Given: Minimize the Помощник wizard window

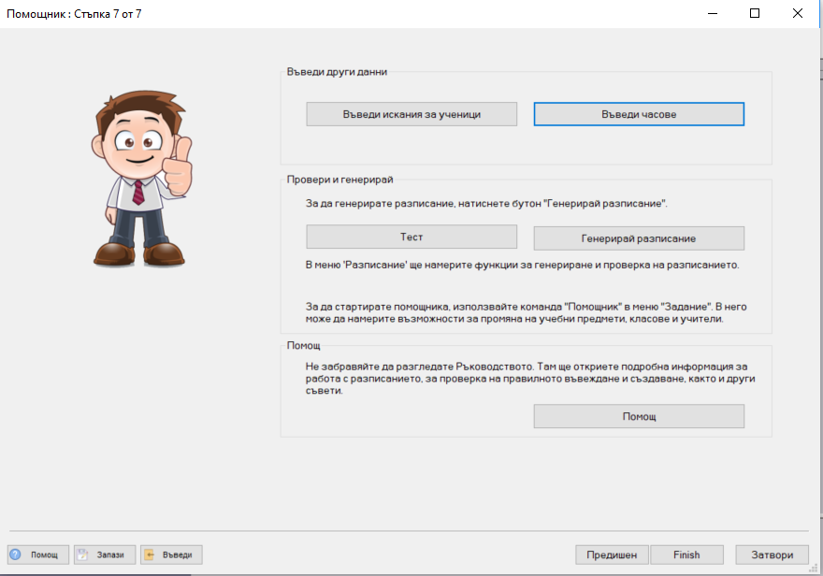Looking at the screenshot, I should coord(712,14).
